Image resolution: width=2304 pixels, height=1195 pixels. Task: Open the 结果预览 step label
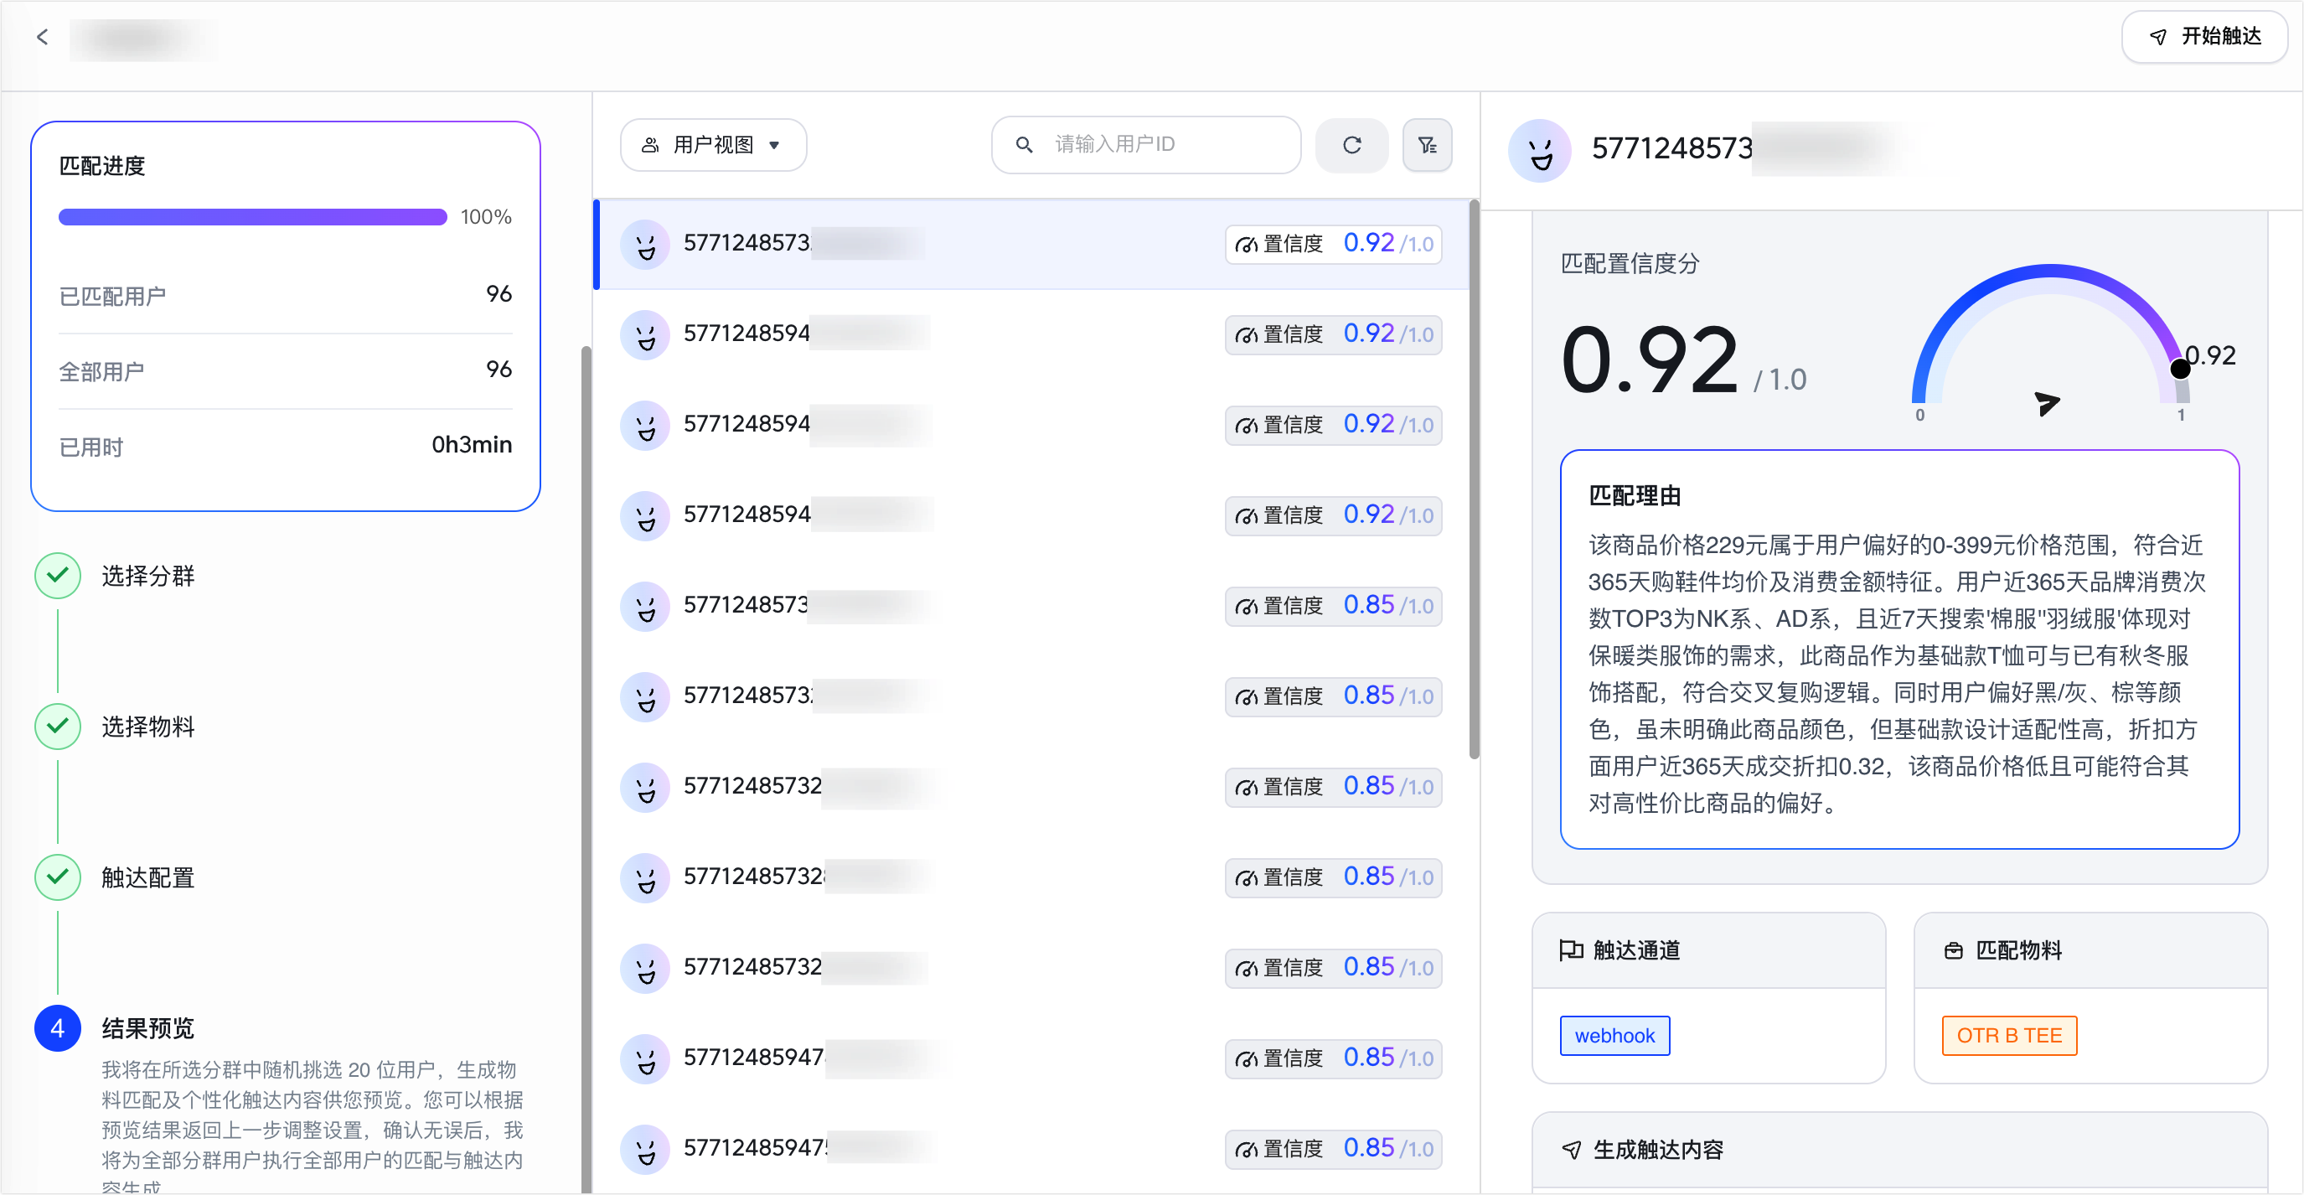click(x=147, y=1028)
